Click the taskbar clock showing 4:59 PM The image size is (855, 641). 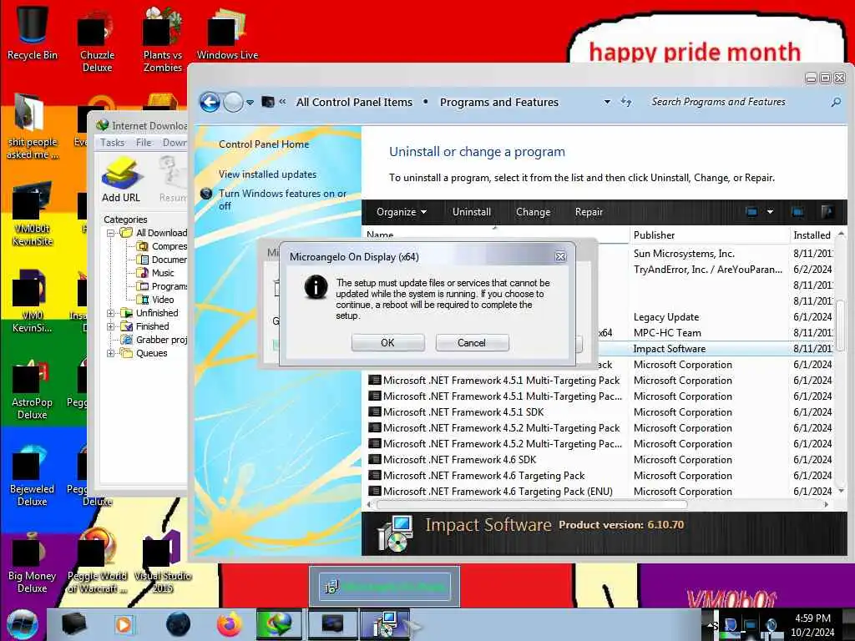(812, 625)
